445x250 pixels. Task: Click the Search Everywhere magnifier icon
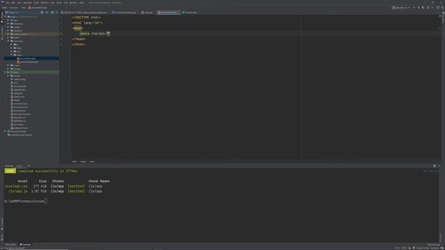(442, 8)
